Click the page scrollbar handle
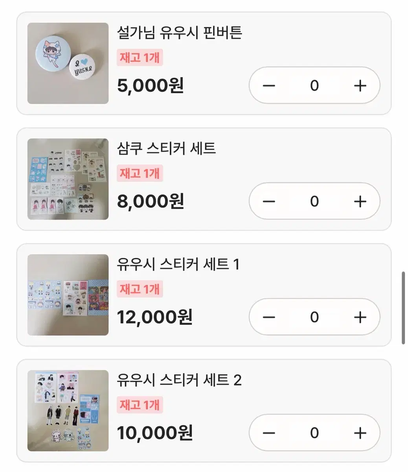Screen dimensions: 408x472 click(x=403, y=308)
